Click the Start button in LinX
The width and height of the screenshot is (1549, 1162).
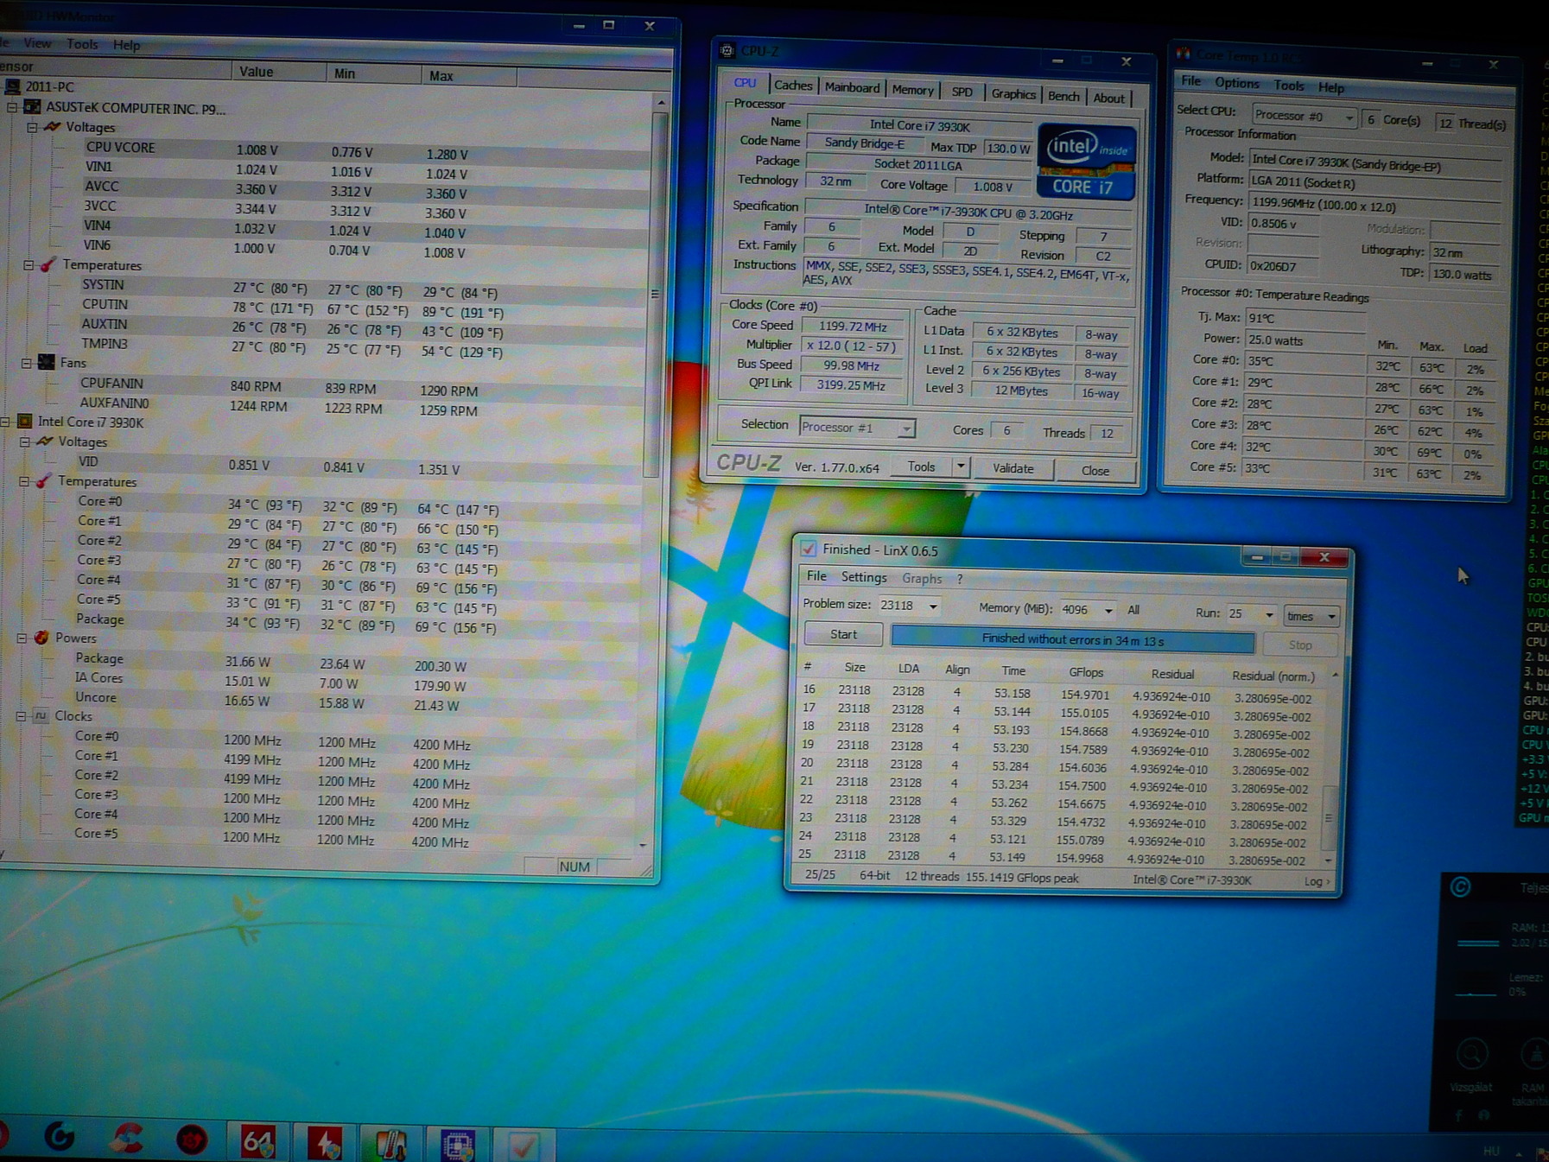click(843, 634)
